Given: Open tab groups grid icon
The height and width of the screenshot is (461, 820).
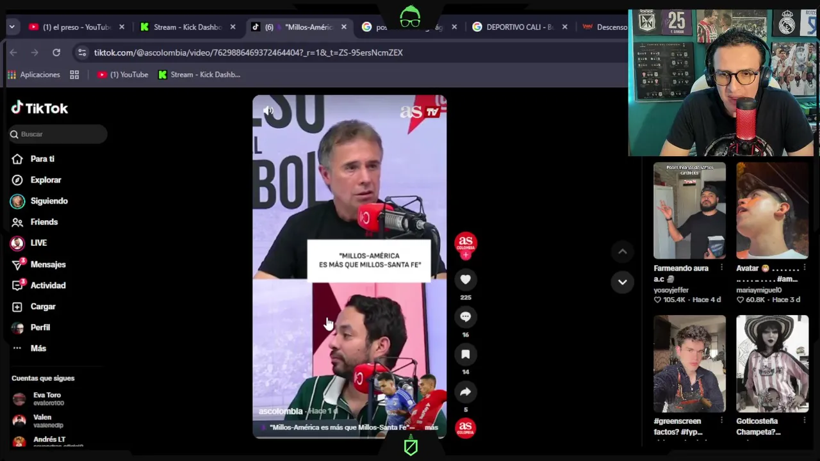Looking at the screenshot, I should click(74, 75).
